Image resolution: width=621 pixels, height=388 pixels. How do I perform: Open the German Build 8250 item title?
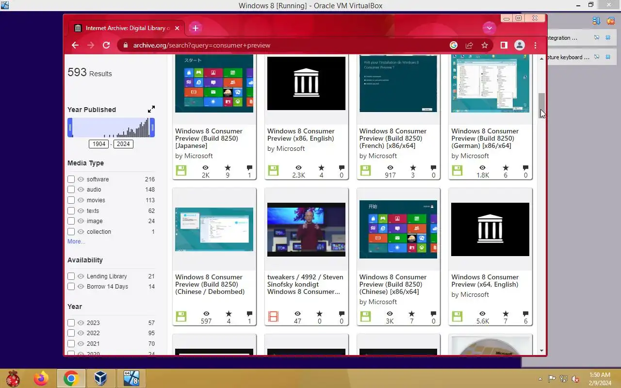click(485, 138)
